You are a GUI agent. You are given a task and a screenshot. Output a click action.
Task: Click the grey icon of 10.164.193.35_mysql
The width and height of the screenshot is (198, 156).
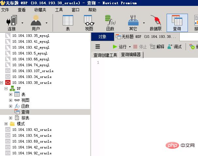coord(8,36)
